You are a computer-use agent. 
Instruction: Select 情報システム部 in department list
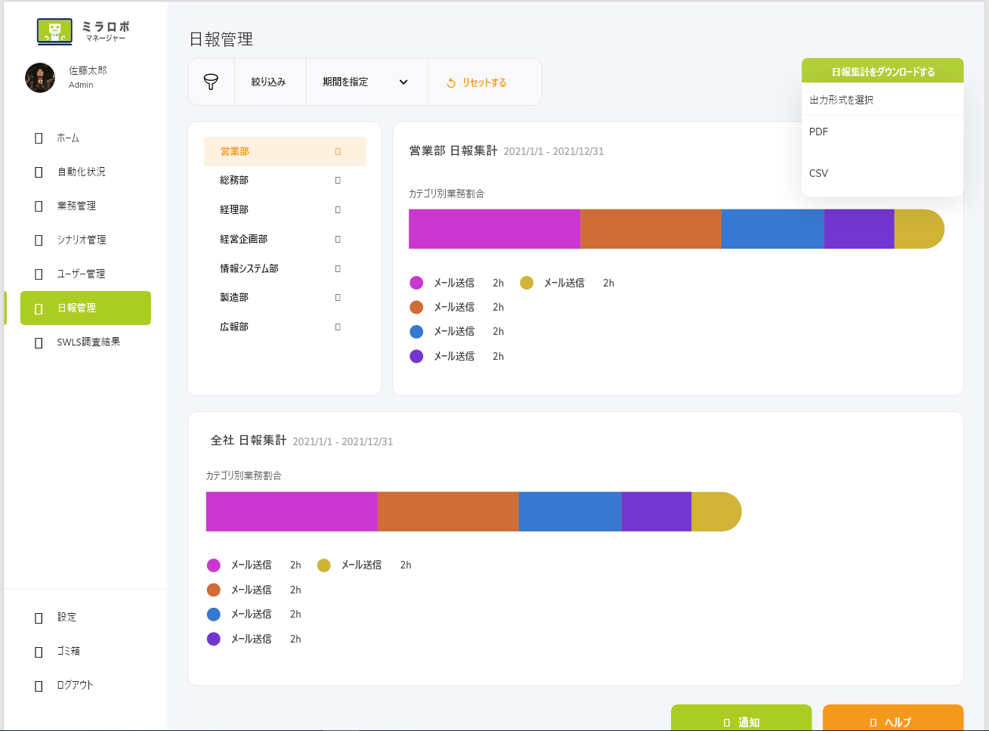tap(249, 268)
